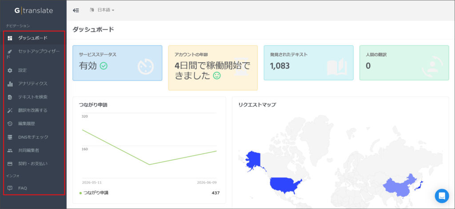This screenshot has width=455, height=209.
Task: Click the gear icon beside 設定
Action: point(10,70)
